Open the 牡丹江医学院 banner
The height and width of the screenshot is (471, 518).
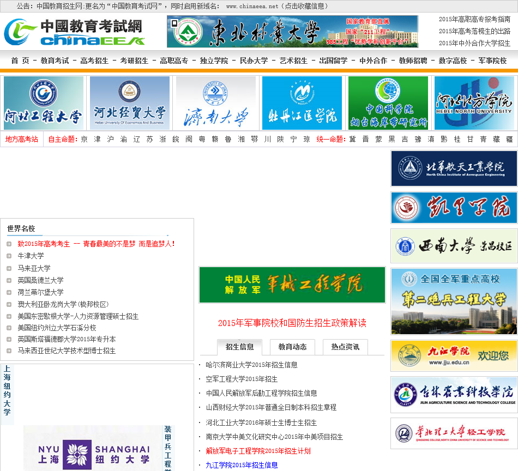coord(302,103)
